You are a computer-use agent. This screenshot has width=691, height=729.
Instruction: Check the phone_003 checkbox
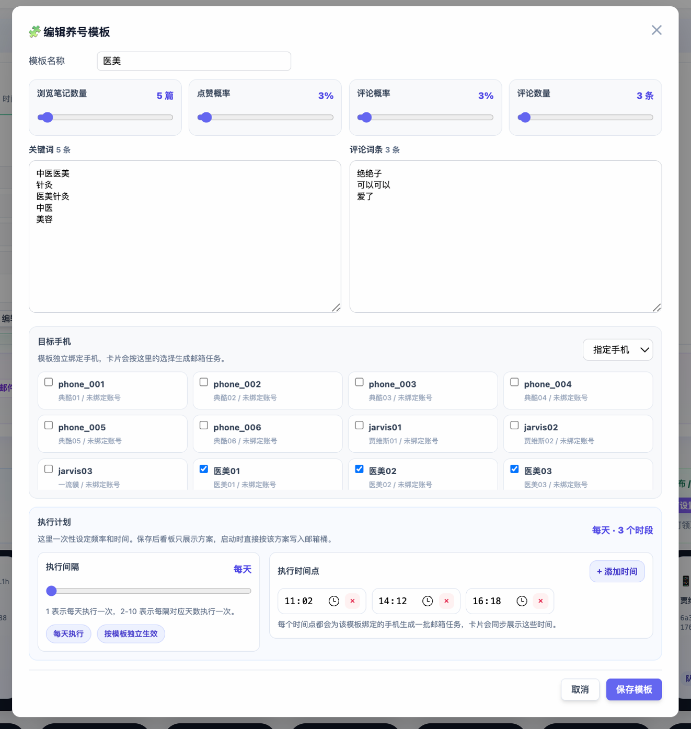coord(359,382)
